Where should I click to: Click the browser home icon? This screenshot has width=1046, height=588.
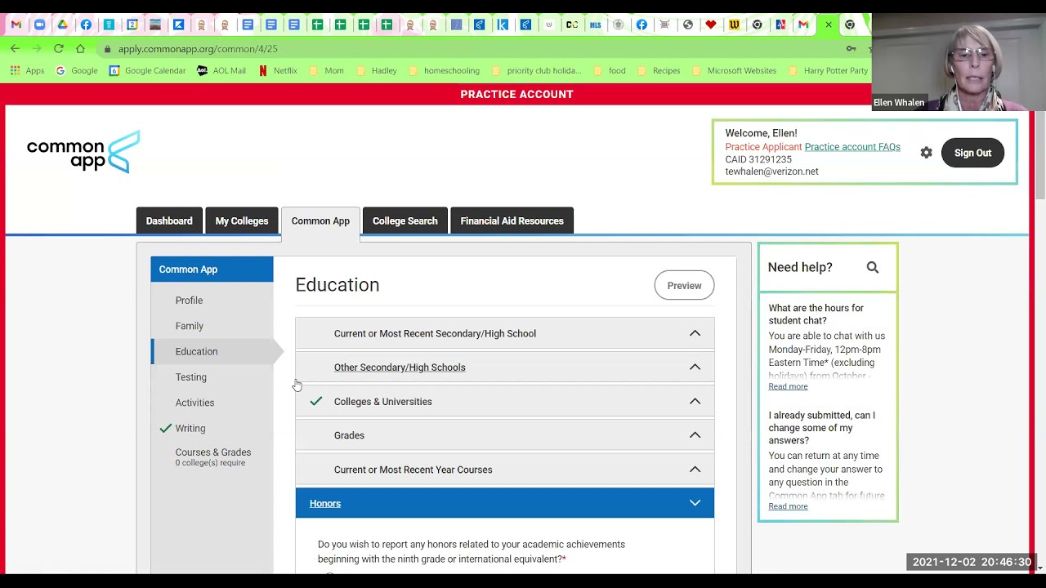[x=80, y=49]
